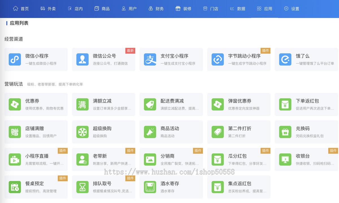Image resolution: width=339 pixels, height=203 pixels.
Task: Click the 第二件打折 tag icon
Action: (x=218, y=132)
